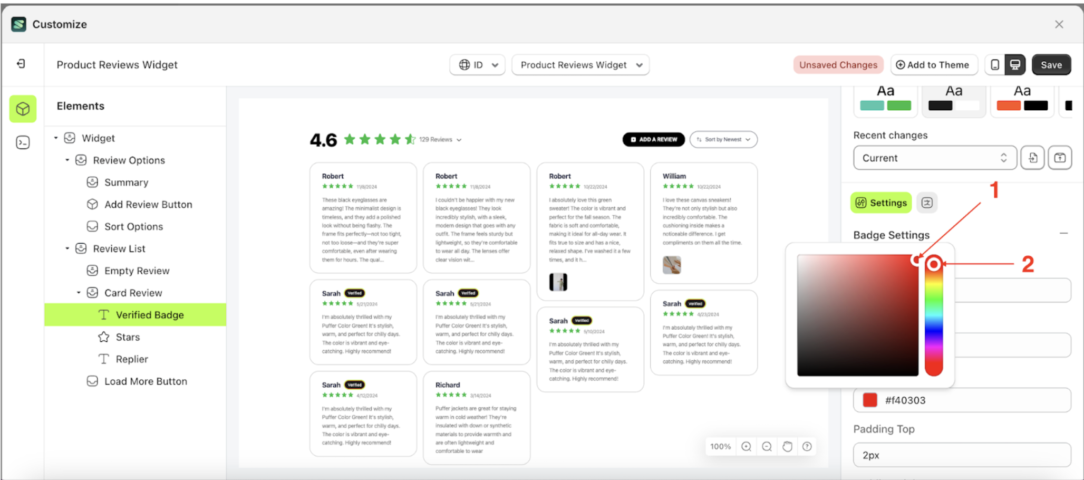The height and width of the screenshot is (480, 1084).
Task: Collapse the Review Options tree section
Action: (x=67, y=160)
